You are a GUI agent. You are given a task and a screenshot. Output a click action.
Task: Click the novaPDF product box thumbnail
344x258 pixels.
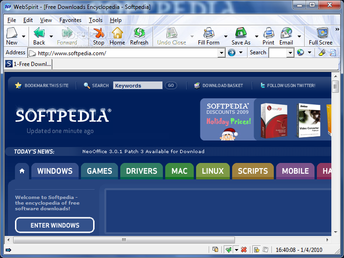[x=274, y=120]
